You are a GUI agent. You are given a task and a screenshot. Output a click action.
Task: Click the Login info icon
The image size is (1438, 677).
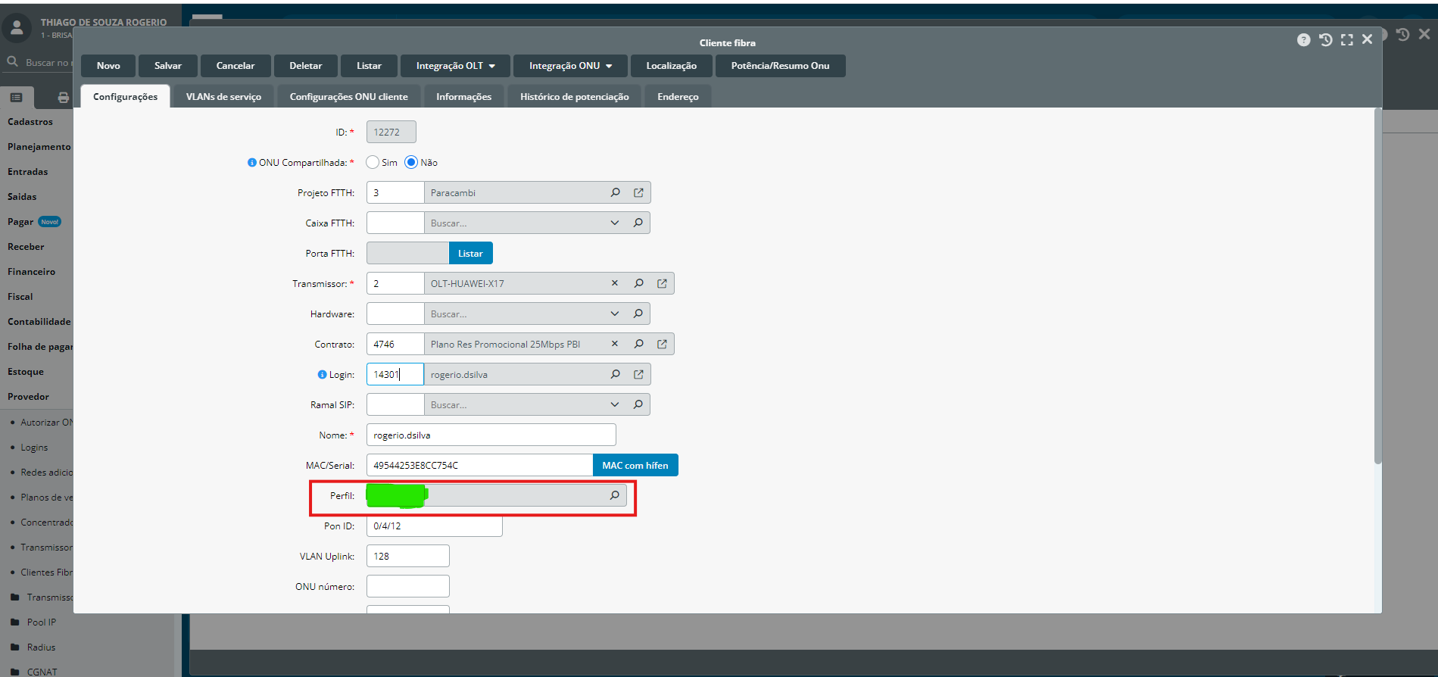(x=322, y=375)
